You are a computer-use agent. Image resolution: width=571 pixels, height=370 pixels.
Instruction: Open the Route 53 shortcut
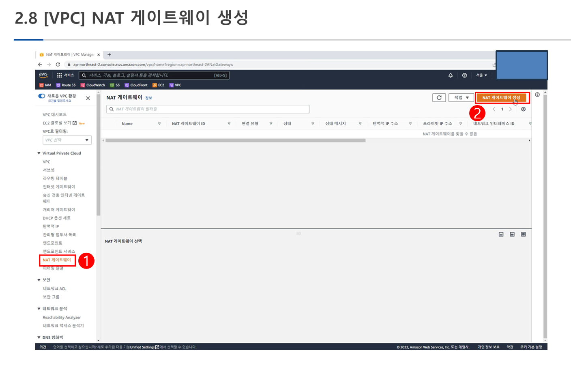(x=66, y=85)
